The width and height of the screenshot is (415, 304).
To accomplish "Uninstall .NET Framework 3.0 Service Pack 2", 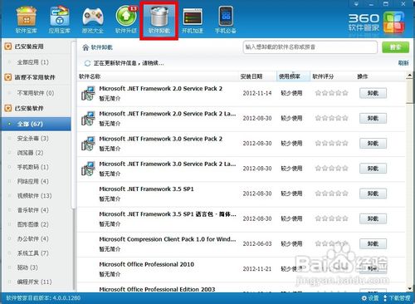I will click(x=373, y=144).
